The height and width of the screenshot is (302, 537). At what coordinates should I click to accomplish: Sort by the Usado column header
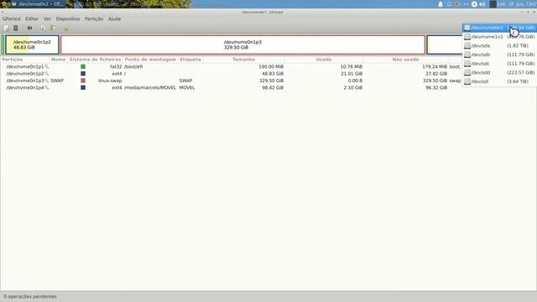point(324,60)
